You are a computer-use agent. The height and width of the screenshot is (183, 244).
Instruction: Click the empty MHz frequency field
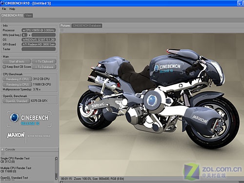tap(43, 35)
